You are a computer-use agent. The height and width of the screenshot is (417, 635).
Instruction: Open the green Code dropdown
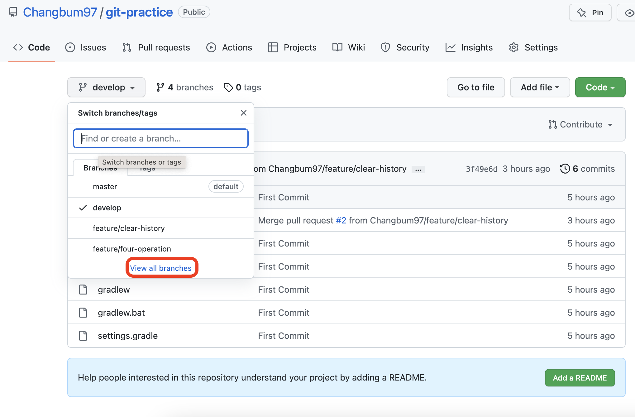click(x=600, y=87)
